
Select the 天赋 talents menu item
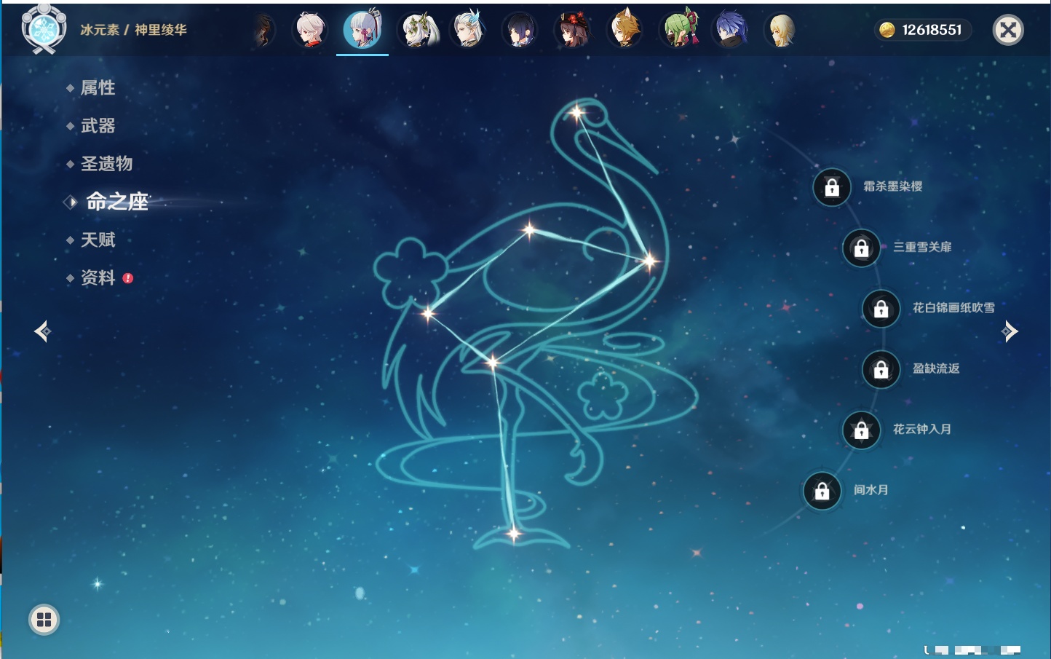point(98,240)
